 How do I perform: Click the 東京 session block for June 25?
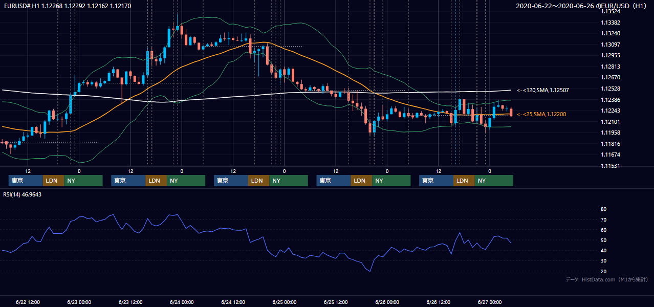[334, 181]
